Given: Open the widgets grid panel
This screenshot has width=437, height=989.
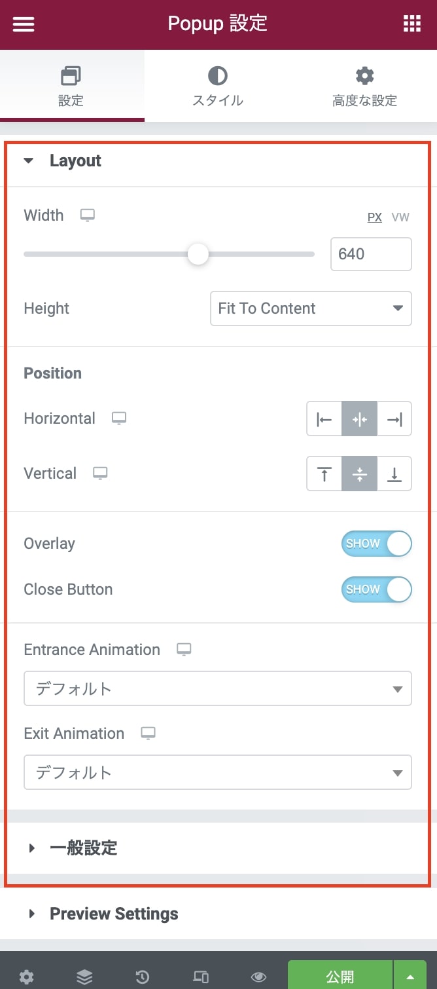Looking at the screenshot, I should pyautogui.click(x=412, y=24).
